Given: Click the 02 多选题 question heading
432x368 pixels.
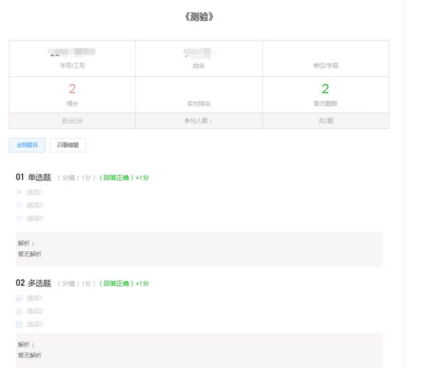Looking at the screenshot, I should click(34, 283).
